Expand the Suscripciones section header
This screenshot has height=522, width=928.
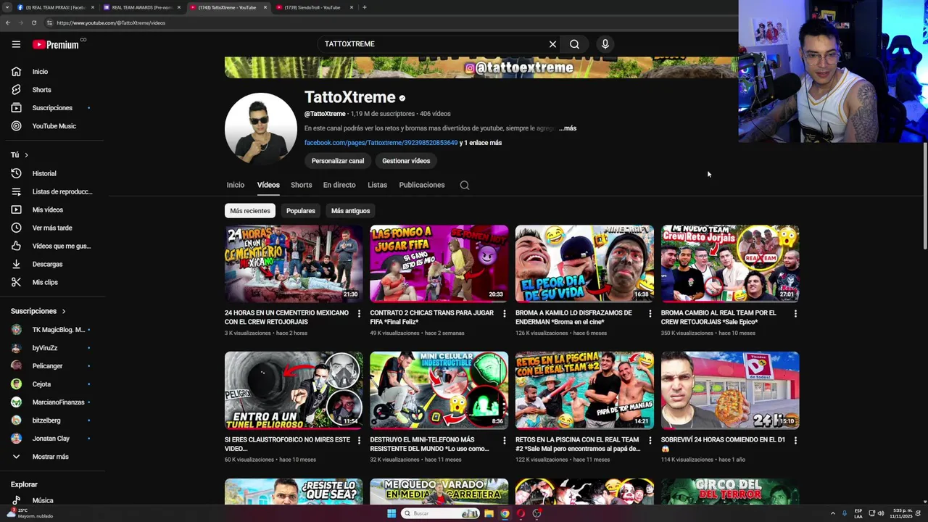[x=38, y=311]
